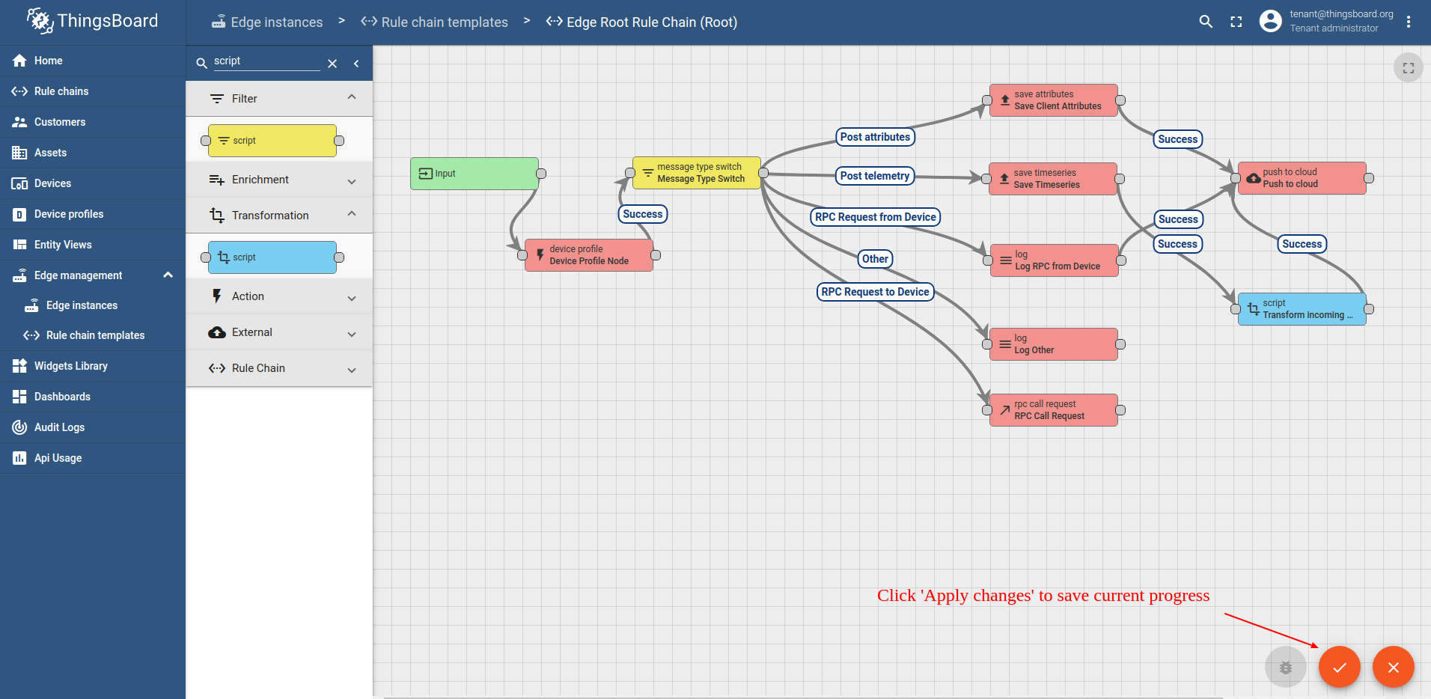Collapse the node library panel arrow

coord(356,64)
